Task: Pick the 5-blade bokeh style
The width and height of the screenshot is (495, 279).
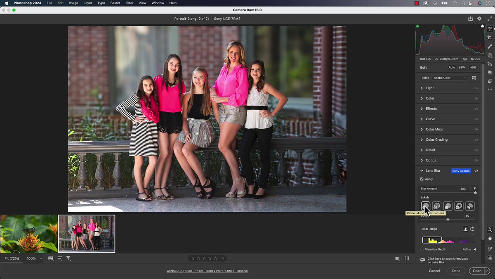Action: [x=448, y=206]
